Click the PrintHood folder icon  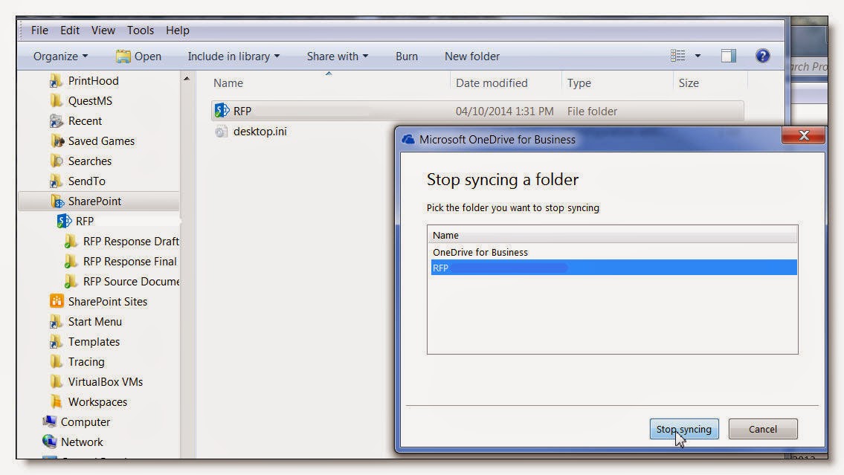click(x=56, y=81)
